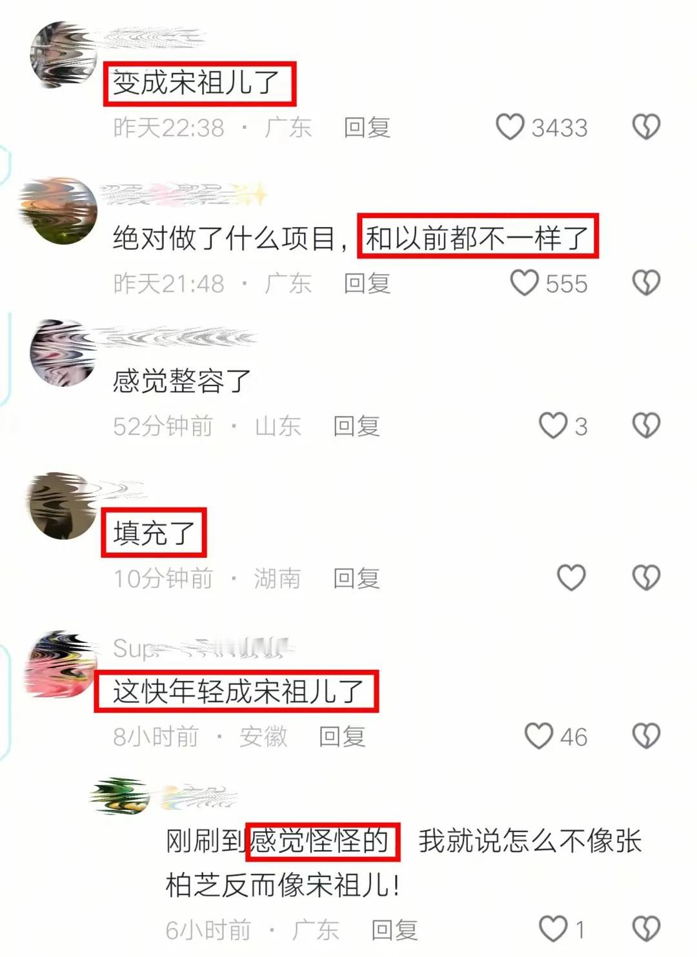Tap 回复 on the 52分钟前 comment
This screenshot has width=697, height=957.
click(356, 426)
